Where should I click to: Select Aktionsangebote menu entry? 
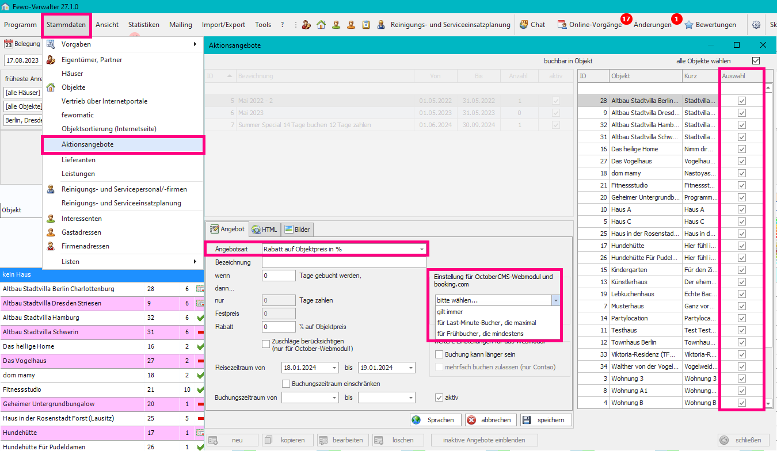click(123, 145)
